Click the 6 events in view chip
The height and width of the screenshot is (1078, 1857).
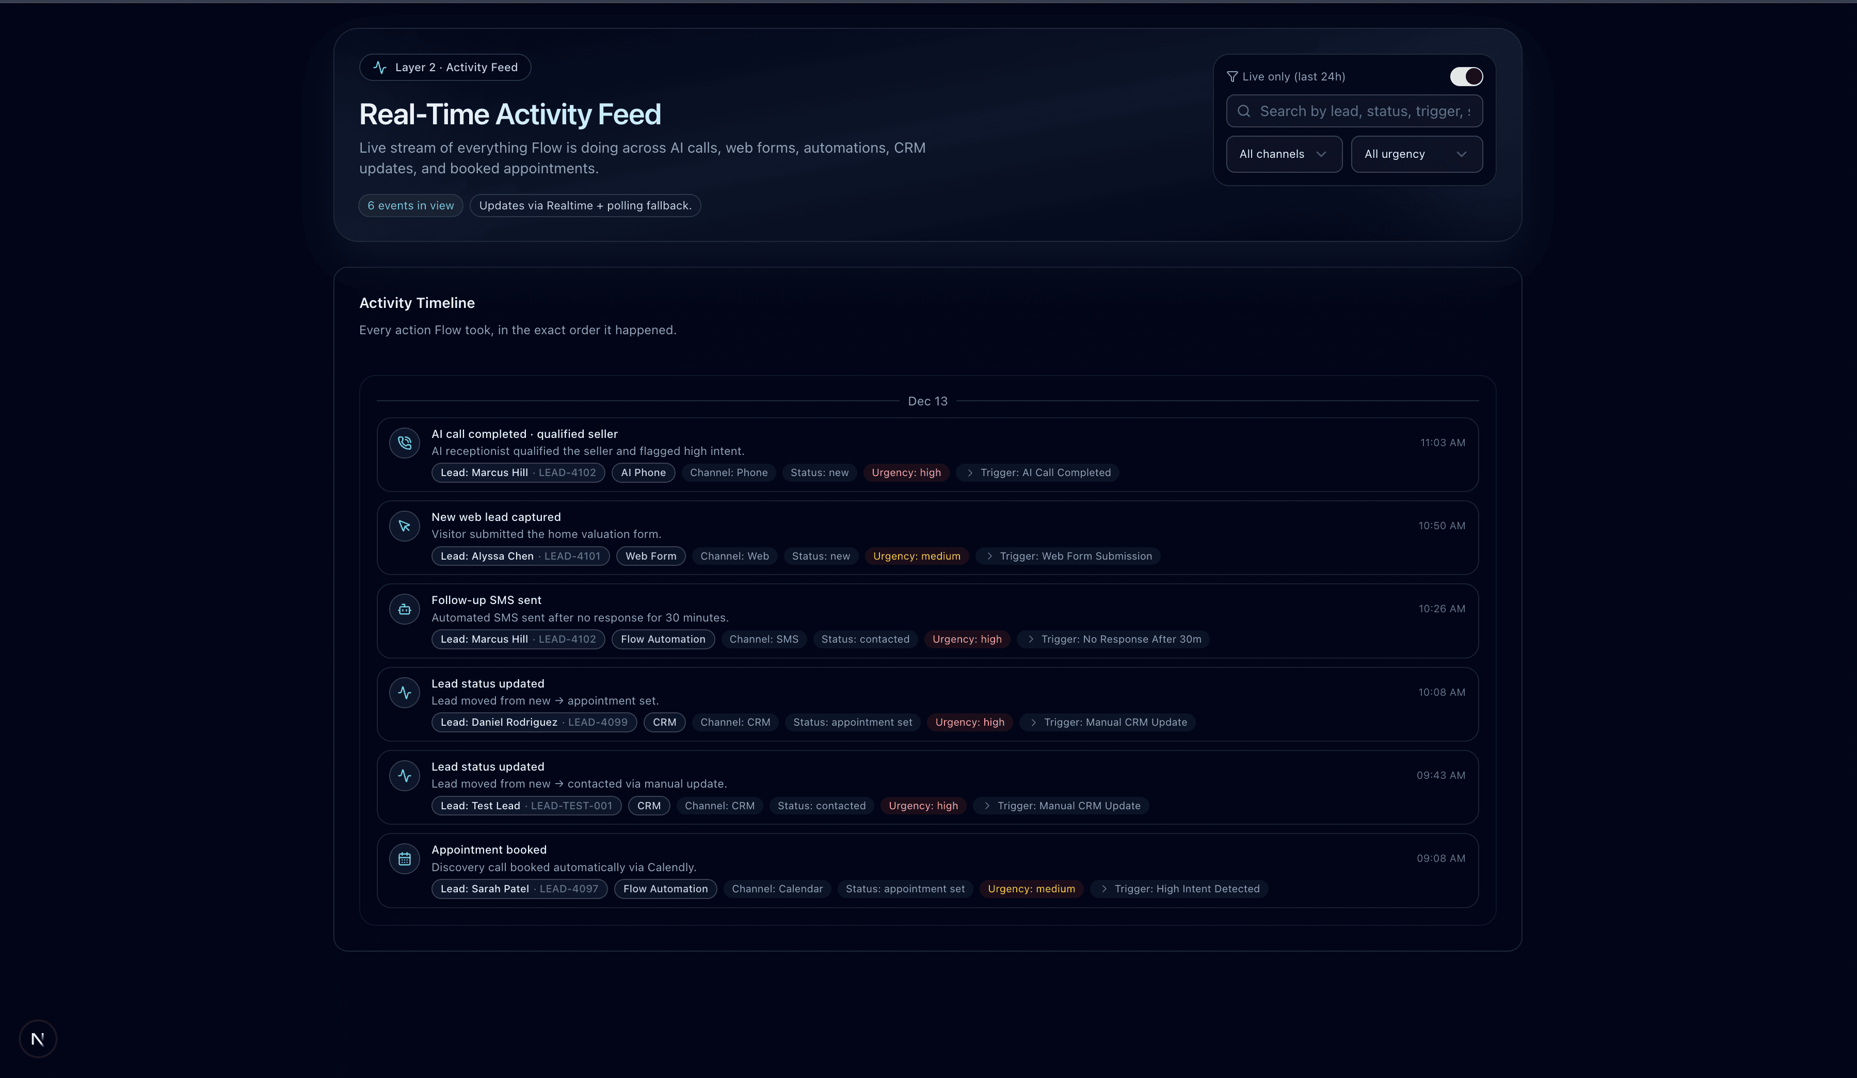(x=410, y=205)
